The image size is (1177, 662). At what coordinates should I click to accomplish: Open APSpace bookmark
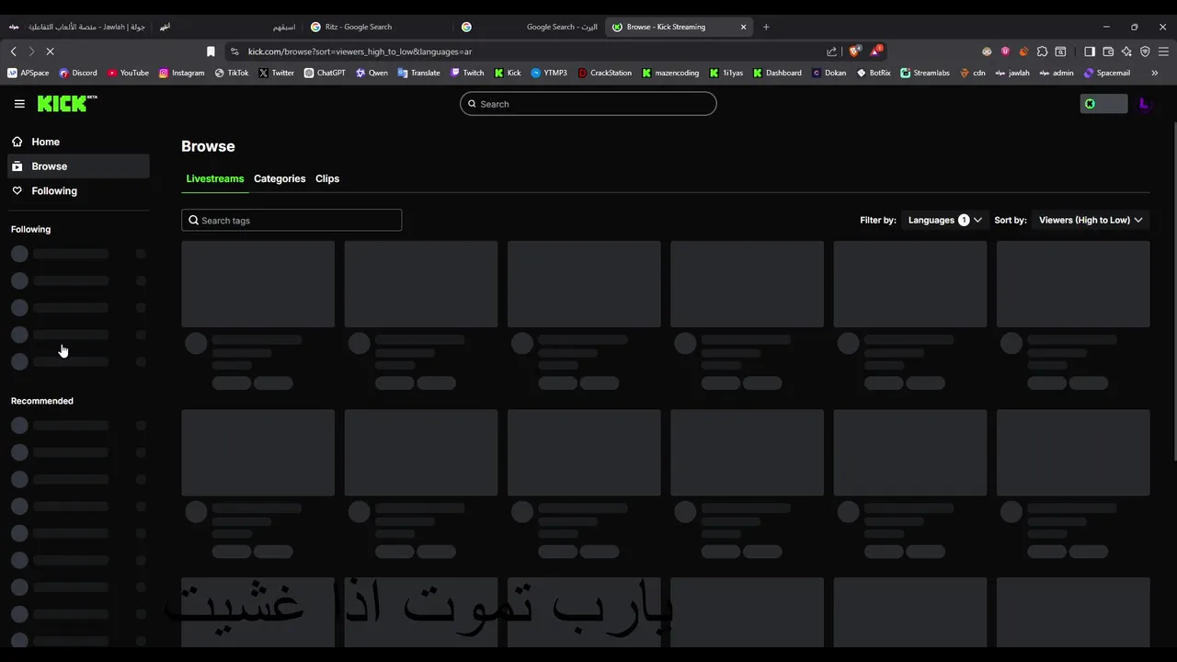pyautogui.click(x=28, y=73)
